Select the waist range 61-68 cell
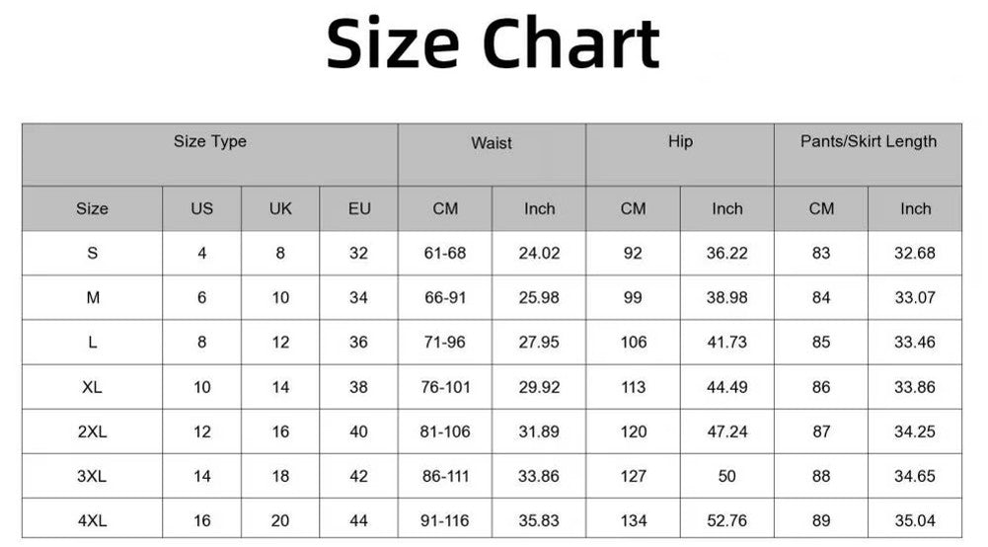This screenshot has width=988, height=547. tap(445, 253)
